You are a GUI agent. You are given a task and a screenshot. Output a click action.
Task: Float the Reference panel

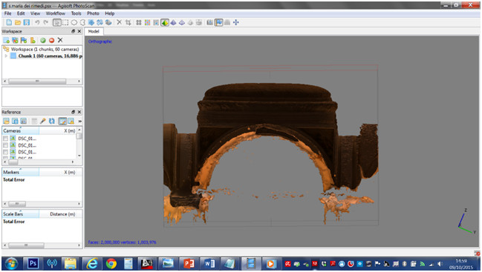coord(74,112)
